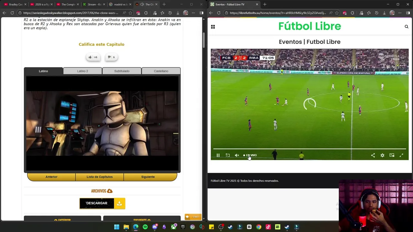Open a new tab in right browser
Screen dimensions: 413x232
pos(265,5)
